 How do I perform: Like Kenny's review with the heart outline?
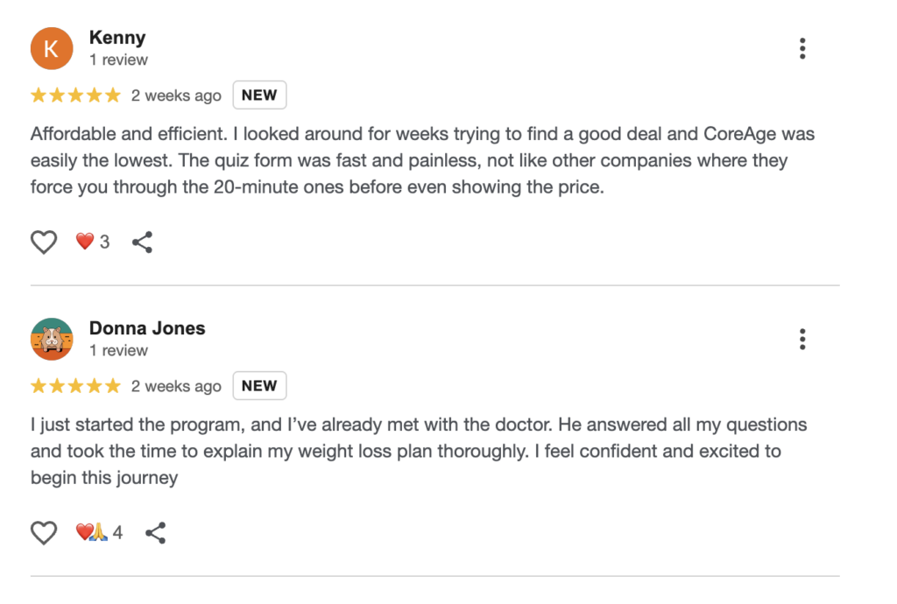[x=44, y=242]
